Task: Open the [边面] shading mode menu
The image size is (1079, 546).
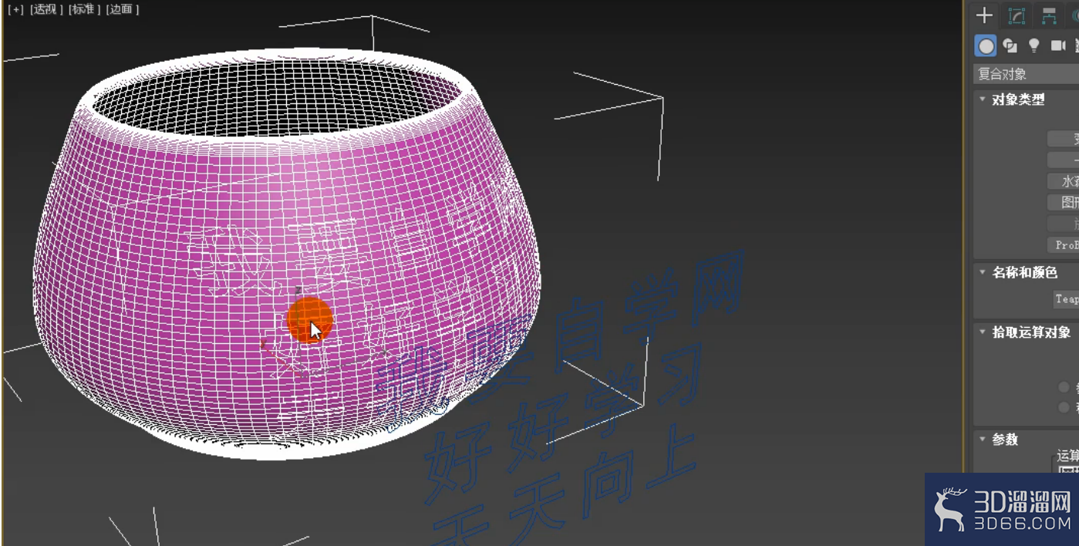Action: click(x=122, y=10)
